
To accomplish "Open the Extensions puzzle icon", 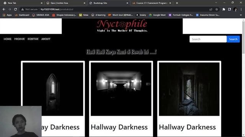I will 224,9.
